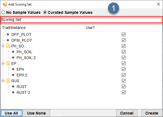
Task: Choose the No Sample Values option
Action: tap(21, 12)
